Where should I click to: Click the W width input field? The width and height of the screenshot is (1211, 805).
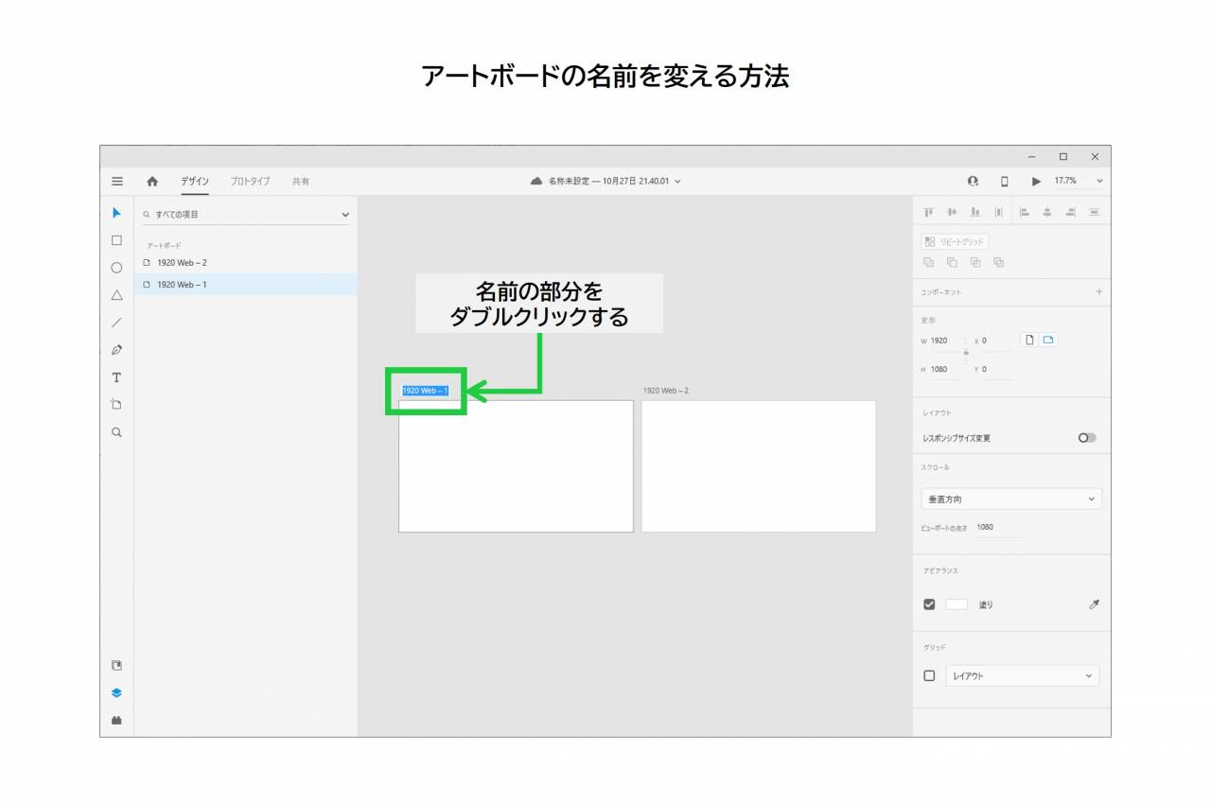point(945,341)
